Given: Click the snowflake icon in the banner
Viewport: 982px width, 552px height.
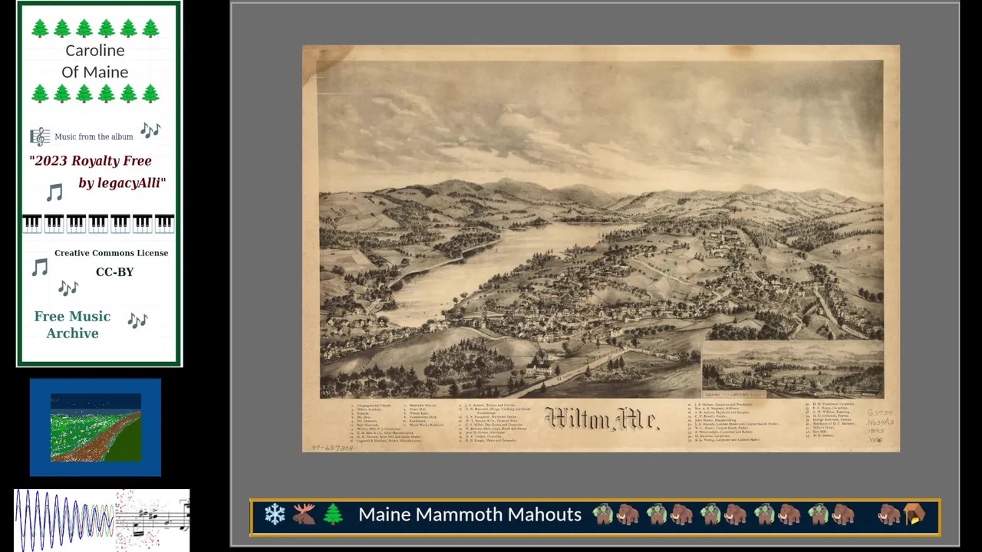Looking at the screenshot, I should tap(275, 514).
